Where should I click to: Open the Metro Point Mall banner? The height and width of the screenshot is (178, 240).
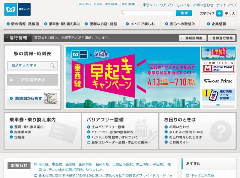(218, 67)
